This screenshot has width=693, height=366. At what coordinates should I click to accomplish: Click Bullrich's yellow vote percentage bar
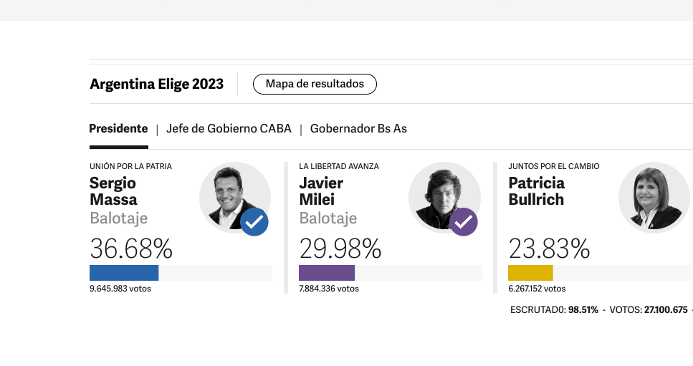point(530,273)
